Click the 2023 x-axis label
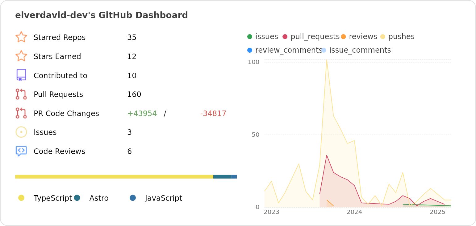 pos(271,212)
